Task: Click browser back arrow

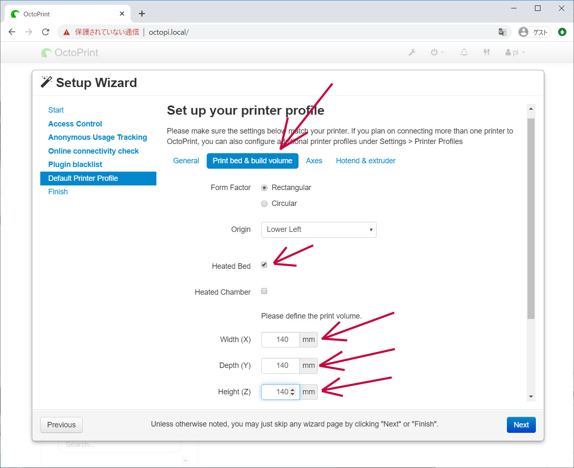Action: click(12, 32)
